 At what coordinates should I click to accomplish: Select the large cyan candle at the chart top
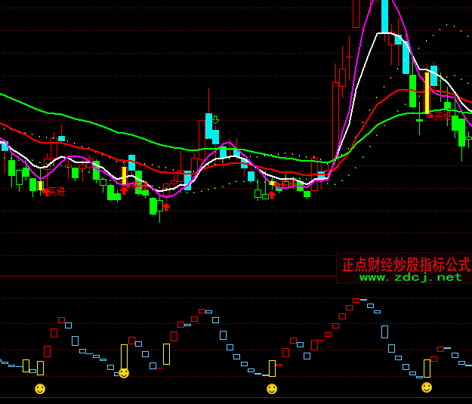[384, 15]
